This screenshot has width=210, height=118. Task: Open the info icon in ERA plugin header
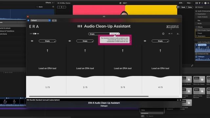pyautogui.click(x=163, y=34)
